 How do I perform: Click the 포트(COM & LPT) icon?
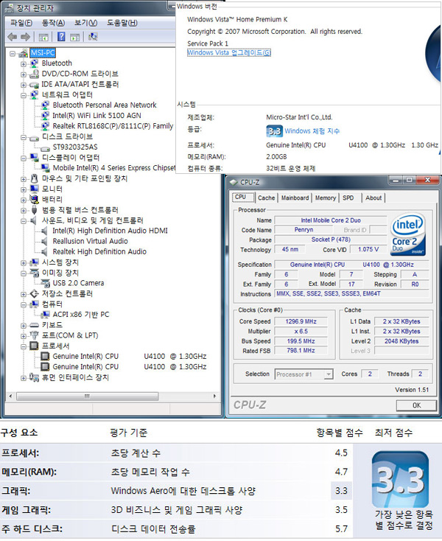(x=34, y=335)
